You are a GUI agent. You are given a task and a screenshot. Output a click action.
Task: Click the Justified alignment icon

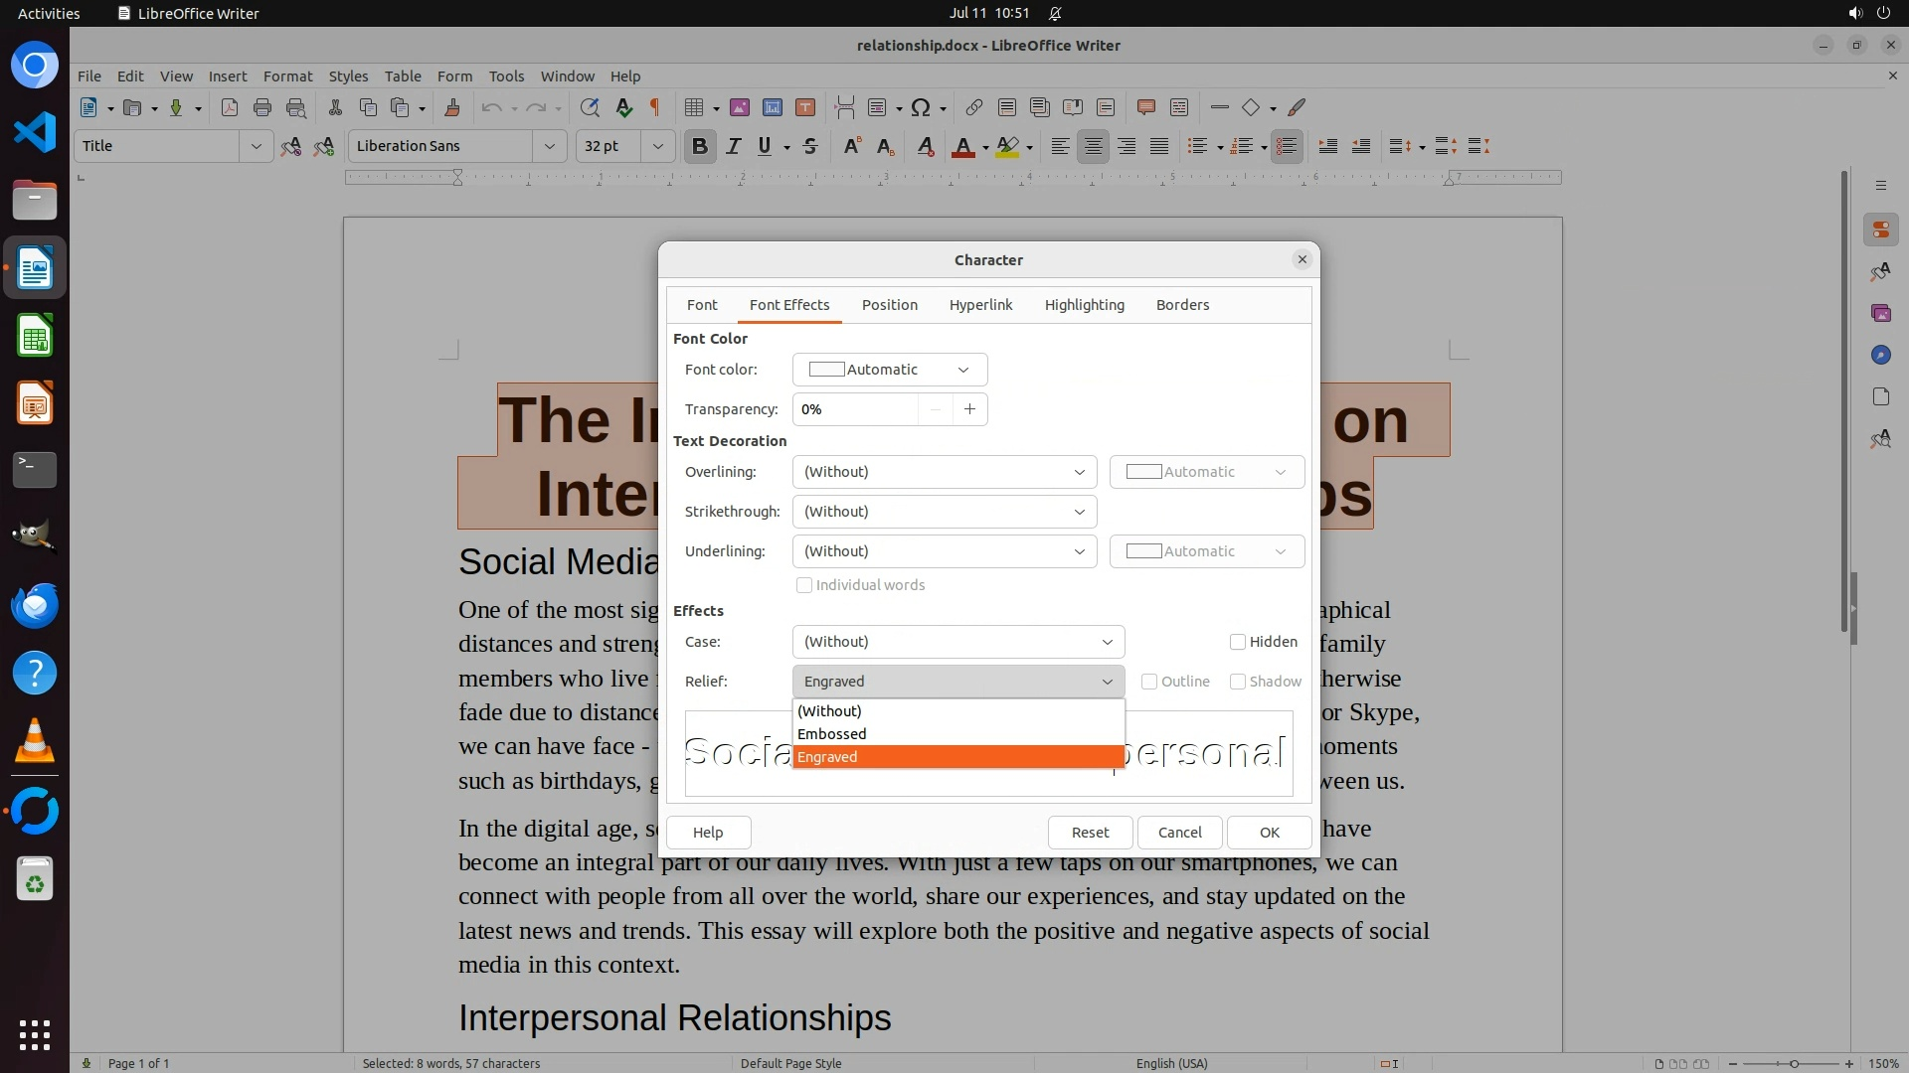tap(1159, 147)
